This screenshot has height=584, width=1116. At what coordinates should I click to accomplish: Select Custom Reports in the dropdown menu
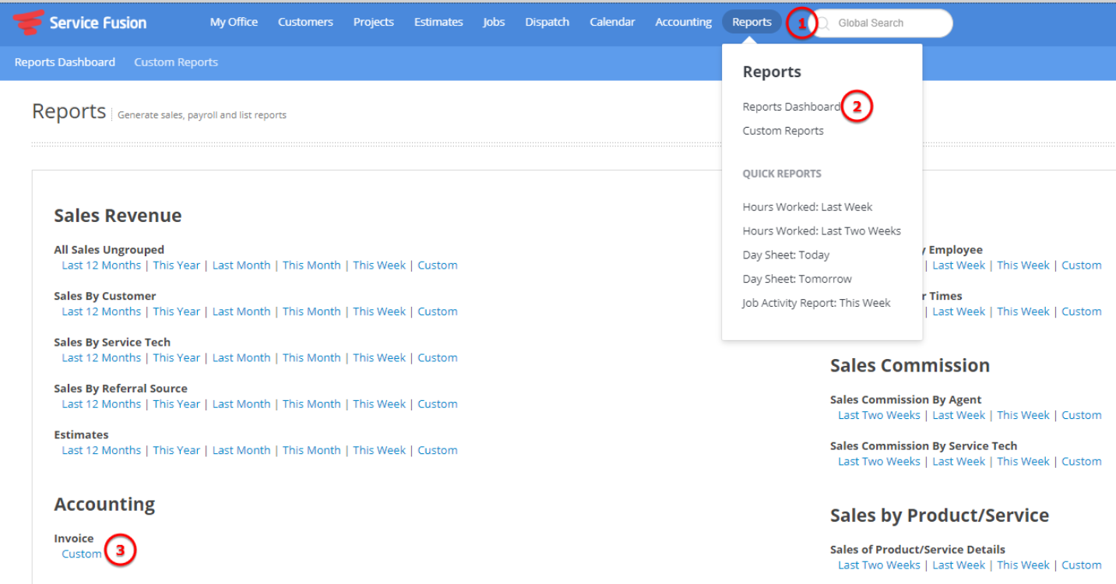pyautogui.click(x=783, y=131)
